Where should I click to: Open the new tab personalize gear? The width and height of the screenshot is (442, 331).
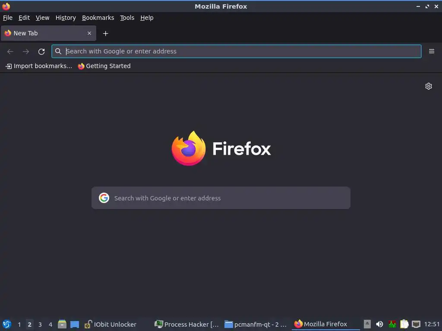(x=429, y=86)
